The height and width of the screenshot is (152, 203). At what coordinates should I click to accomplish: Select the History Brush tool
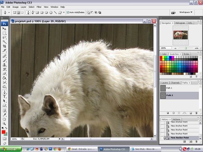pyautogui.click(x=4, y=69)
